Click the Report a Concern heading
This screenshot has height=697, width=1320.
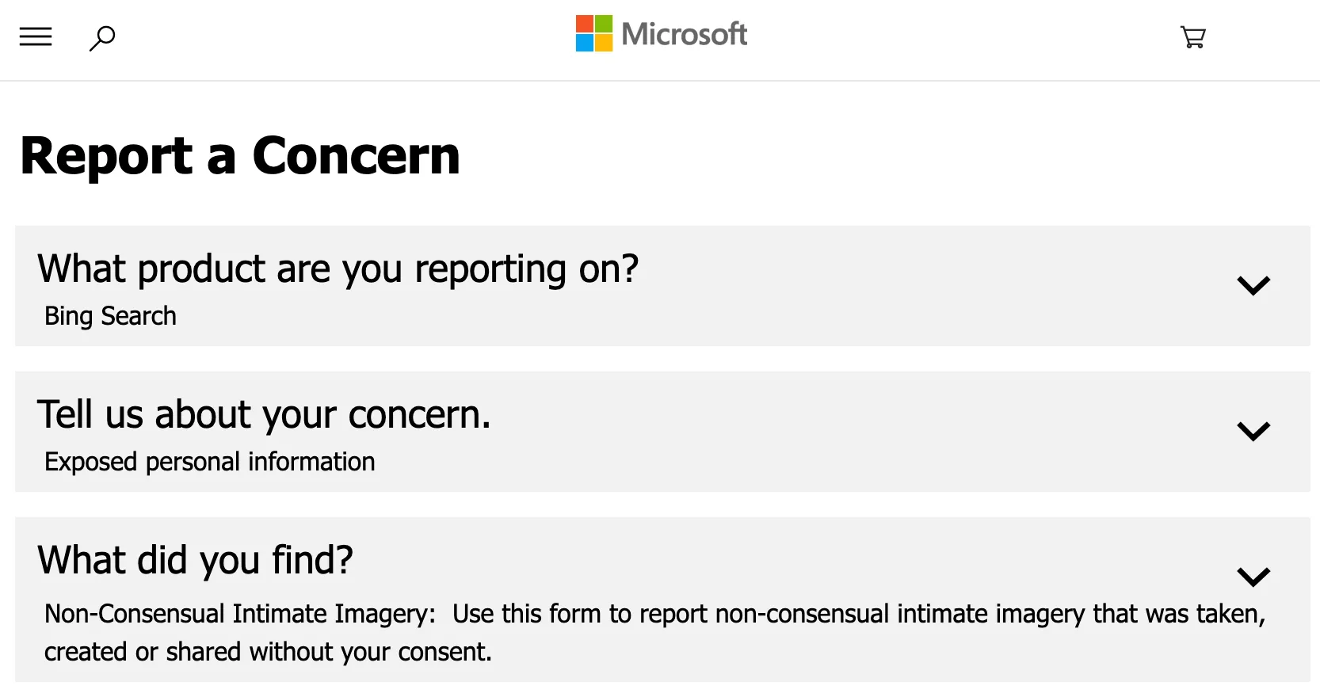click(x=239, y=156)
